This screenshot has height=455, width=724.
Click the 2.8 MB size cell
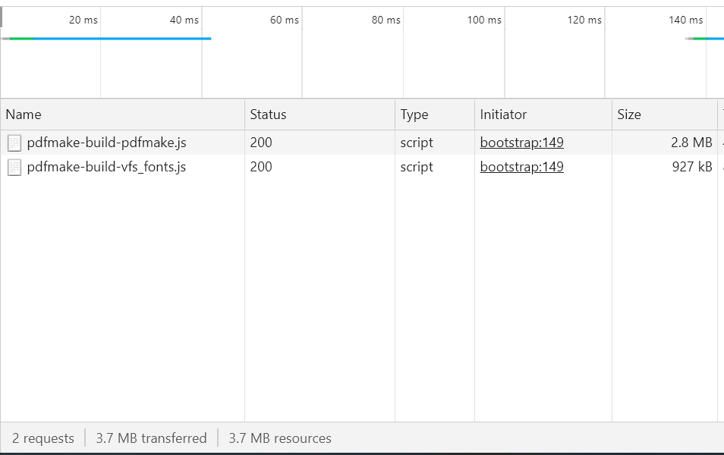[x=691, y=143]
